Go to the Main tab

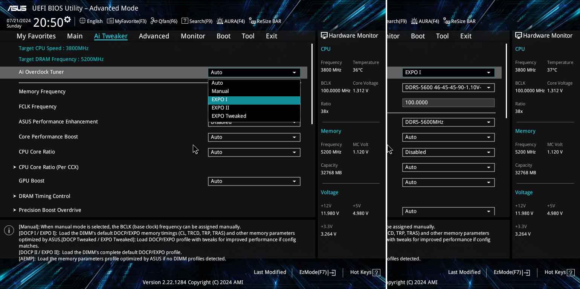pos(75,36)
